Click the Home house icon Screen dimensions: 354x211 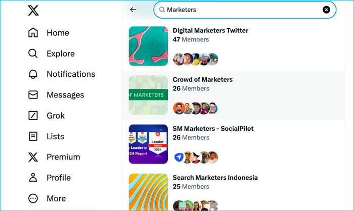point(33,33)
